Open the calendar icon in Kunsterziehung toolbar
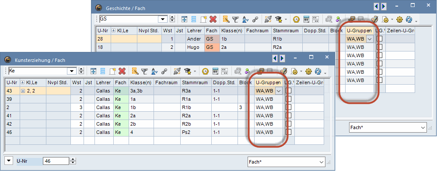Screen dimensions: 437x171 [x=215, y=71]
